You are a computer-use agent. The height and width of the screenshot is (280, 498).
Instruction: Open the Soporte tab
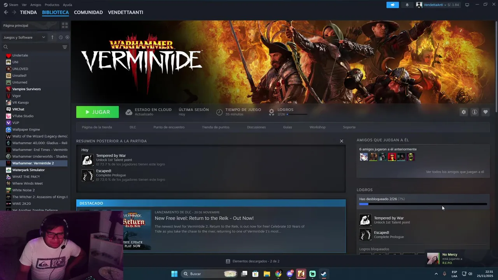[349, 127]
